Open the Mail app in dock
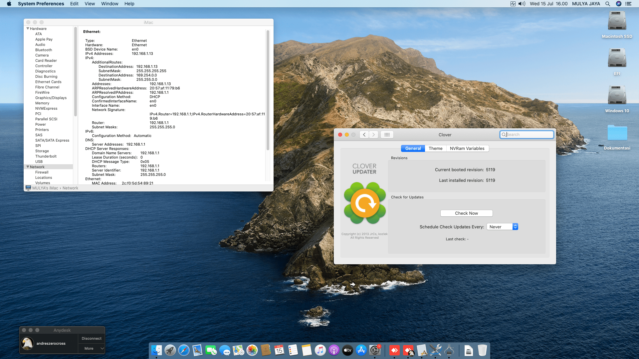 coord(197,350)
